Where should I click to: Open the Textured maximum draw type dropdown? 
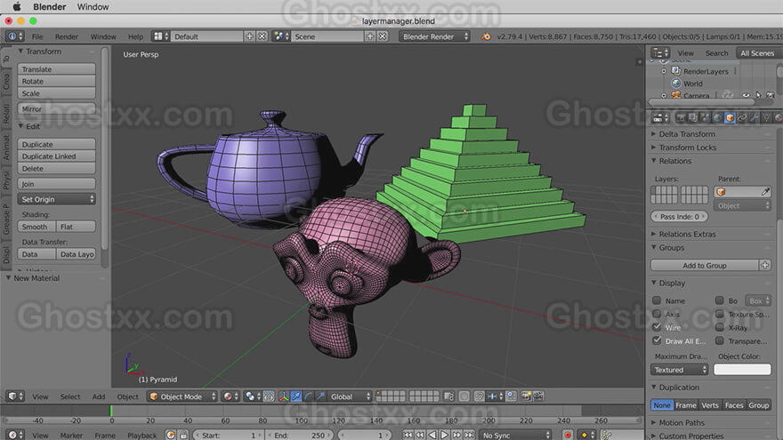click(x=679, y=370)
